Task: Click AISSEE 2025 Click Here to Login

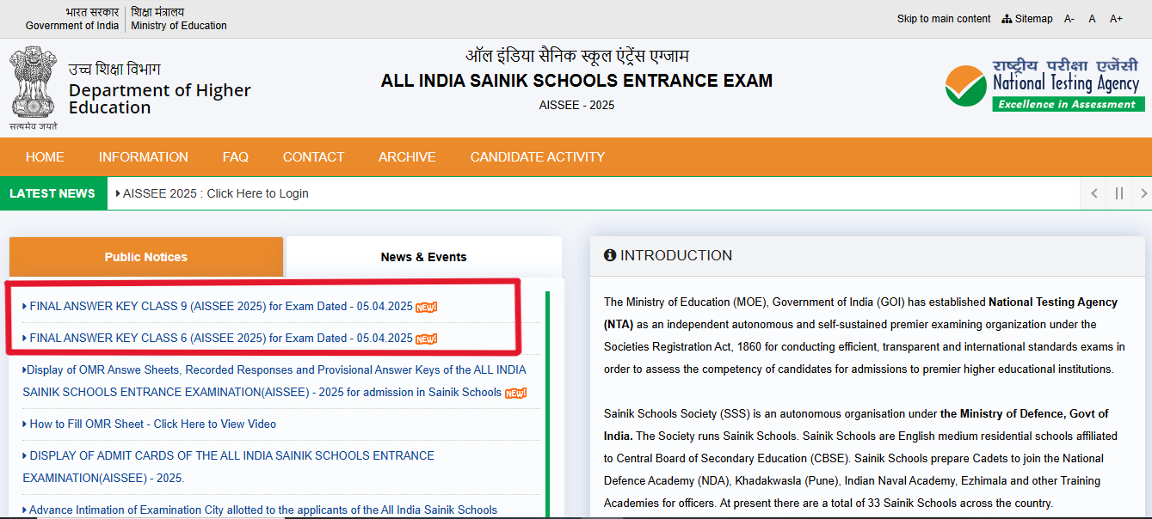Action: (215, 193)
